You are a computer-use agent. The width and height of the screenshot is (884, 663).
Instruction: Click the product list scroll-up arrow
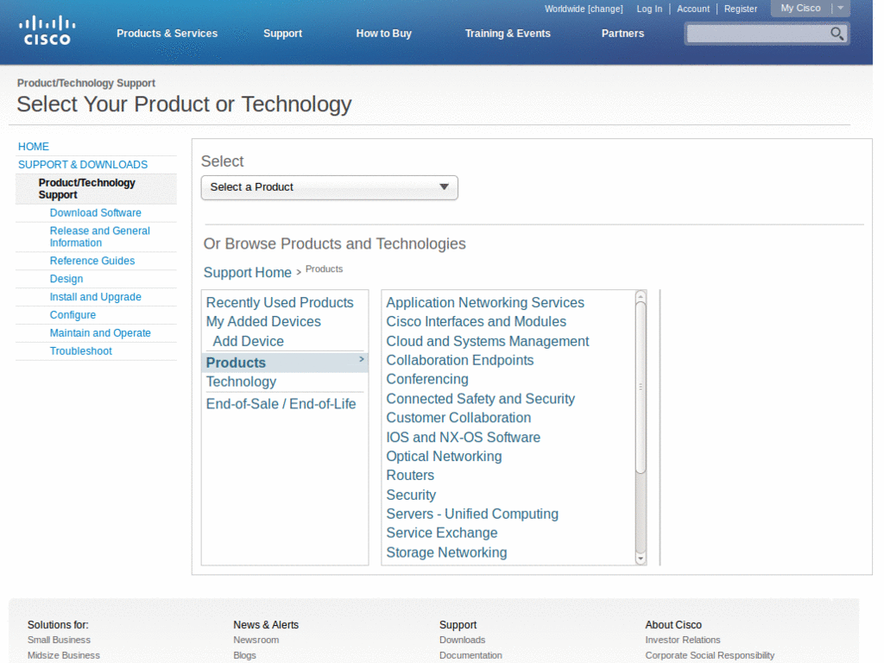coord(641,297)
